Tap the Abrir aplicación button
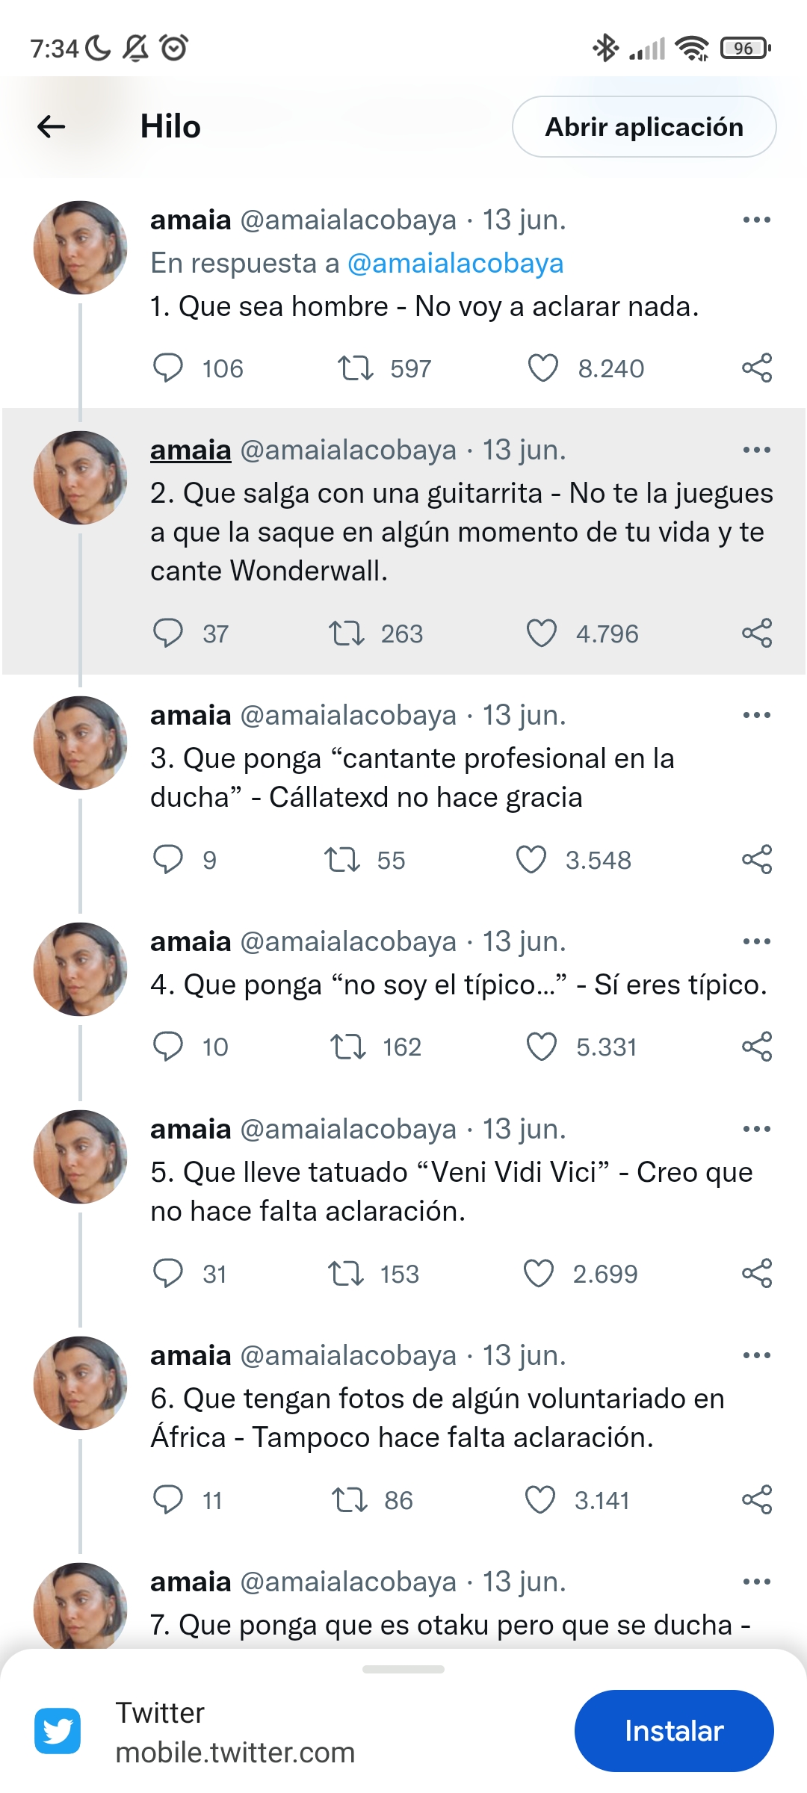Viewport: 807px width, 1793px height. click(x=644, y=126)
